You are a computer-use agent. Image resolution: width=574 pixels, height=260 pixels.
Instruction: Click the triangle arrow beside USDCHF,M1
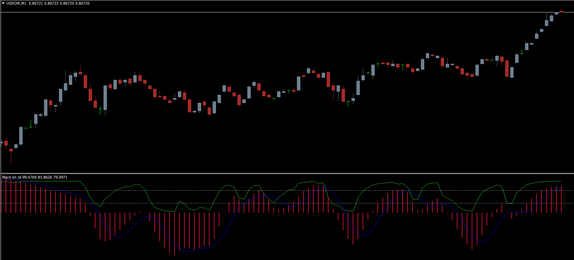tap(3, 3)
